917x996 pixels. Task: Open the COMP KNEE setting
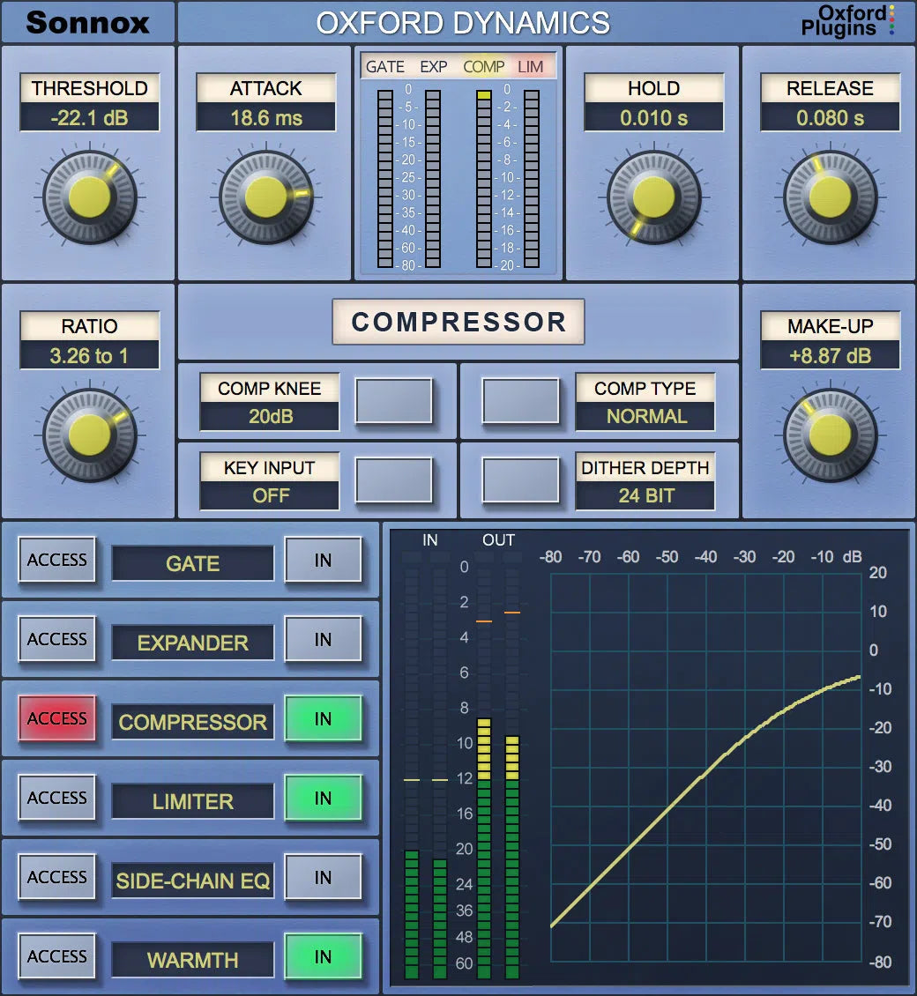[x=269, y=401]
